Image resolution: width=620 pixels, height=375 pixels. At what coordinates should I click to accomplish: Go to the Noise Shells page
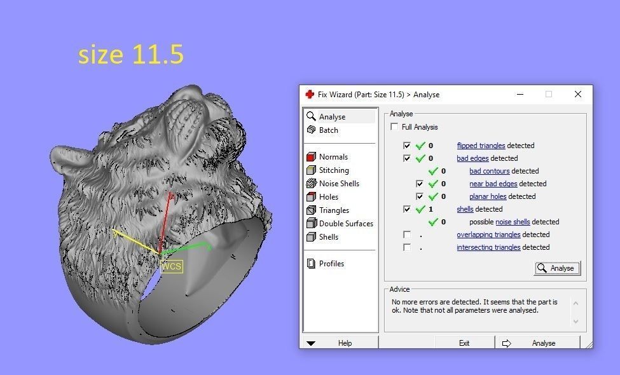point(339,183)
